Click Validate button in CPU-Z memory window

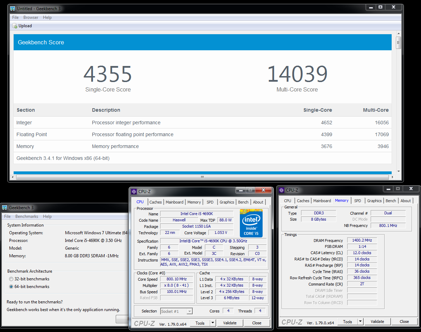(x=377, y=322)
